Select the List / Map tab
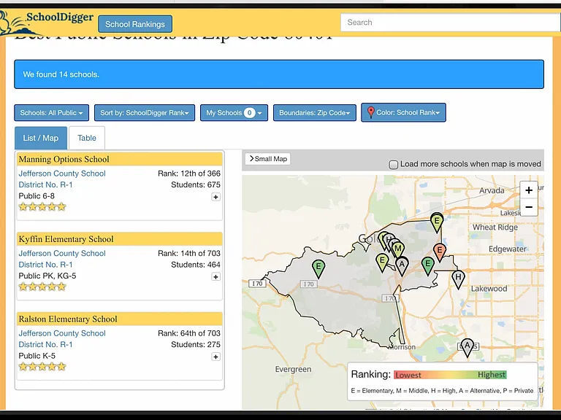561x420 pixels. click(41, 138)
